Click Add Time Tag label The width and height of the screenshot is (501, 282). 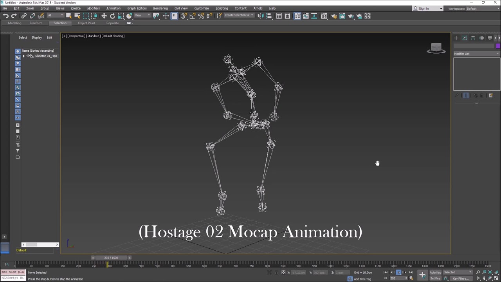tap(362, 279)
